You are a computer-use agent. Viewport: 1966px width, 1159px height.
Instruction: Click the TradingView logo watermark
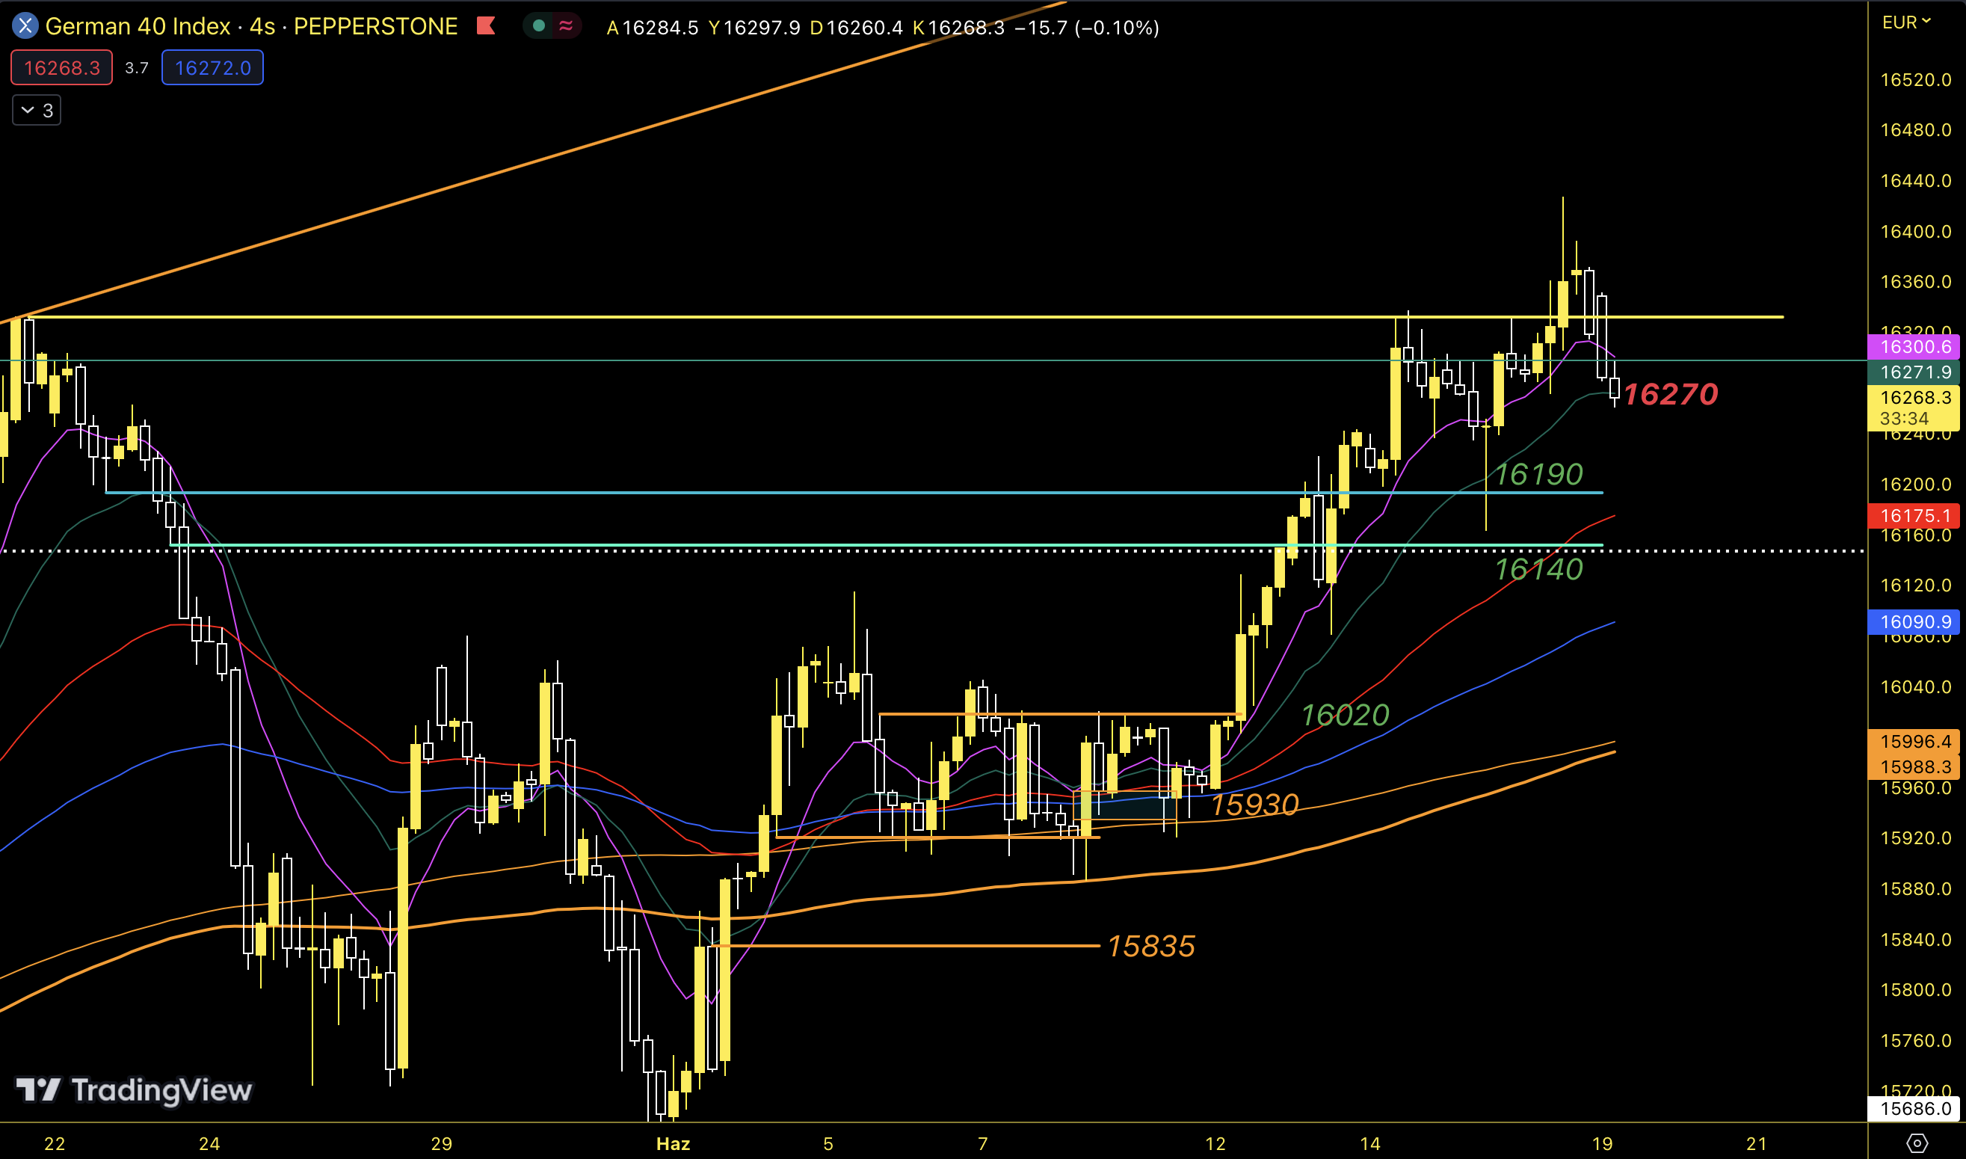coord(135,1090)
